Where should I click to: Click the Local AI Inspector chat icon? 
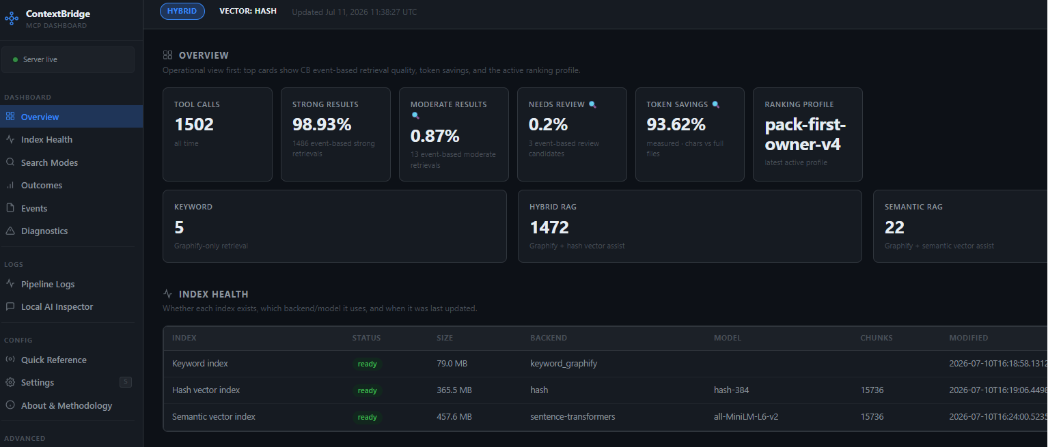10,306
